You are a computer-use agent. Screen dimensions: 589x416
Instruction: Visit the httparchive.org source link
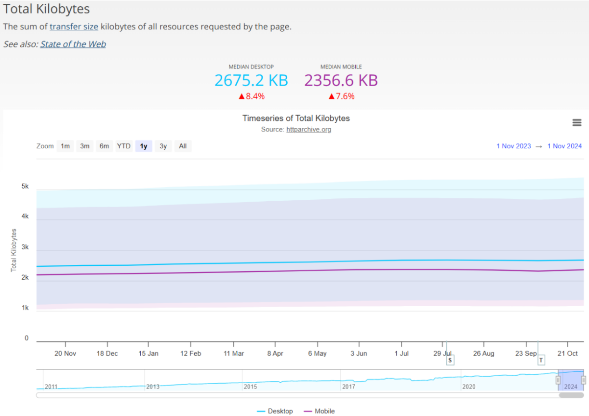[x=308, y=130]
